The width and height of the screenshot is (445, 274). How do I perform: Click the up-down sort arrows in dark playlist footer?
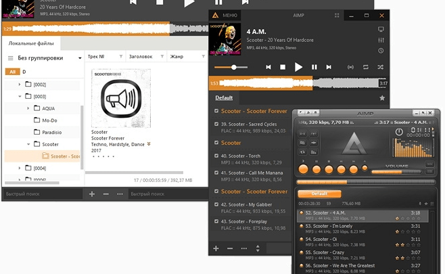pos(258,248)
